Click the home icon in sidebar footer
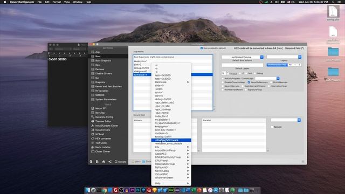 coord(103,162)
